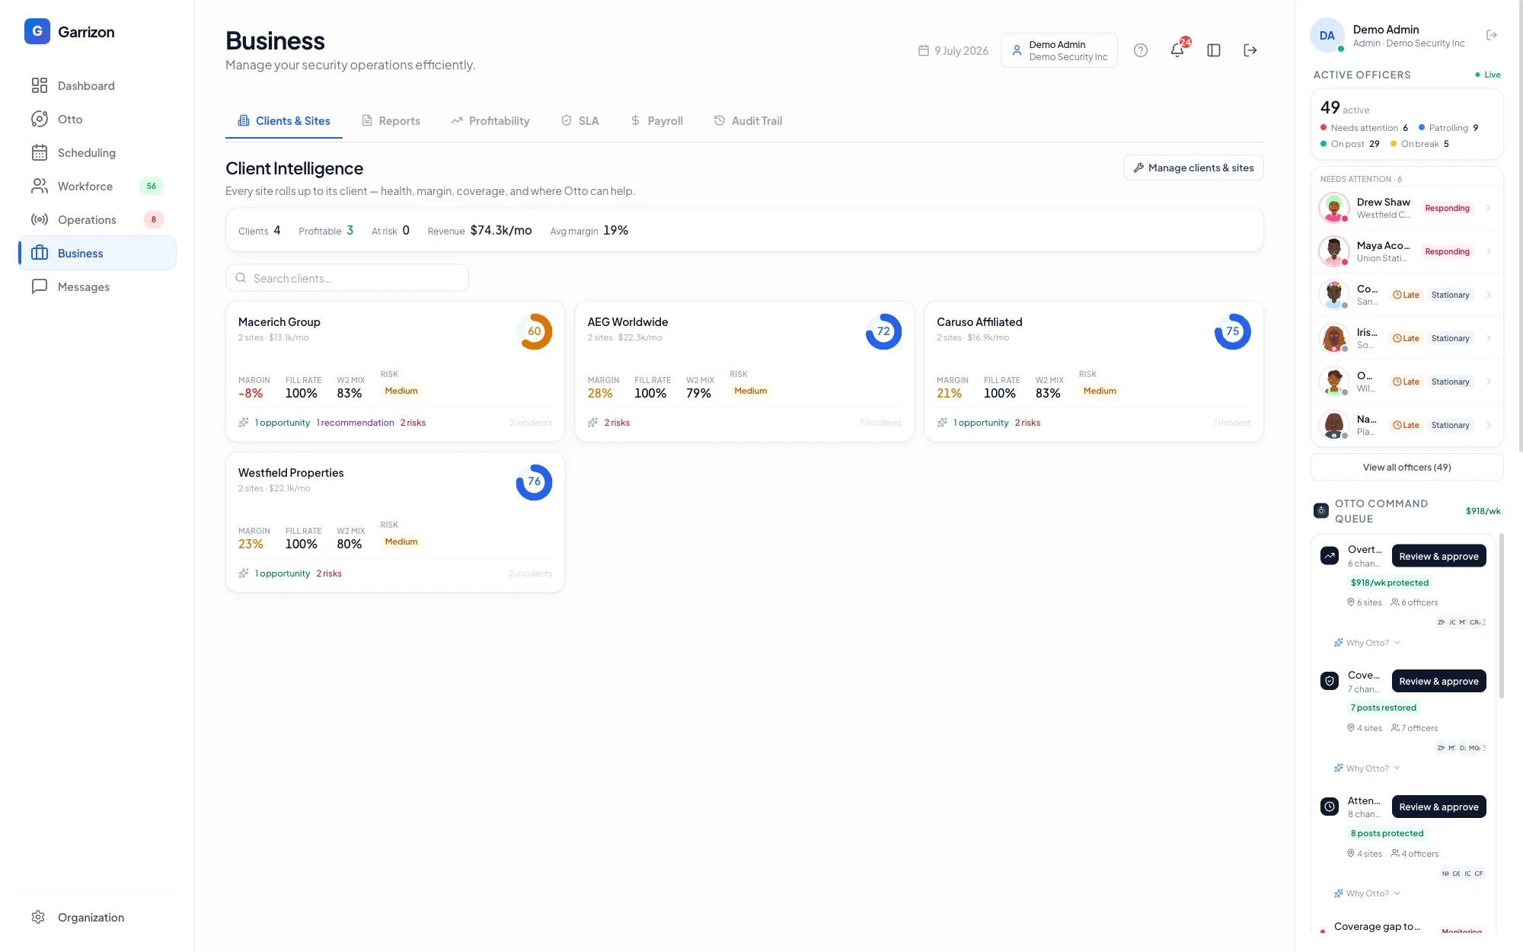Click the Otto Command Queue header icon
The image size is (1523, 952).
coord(1321,510)
